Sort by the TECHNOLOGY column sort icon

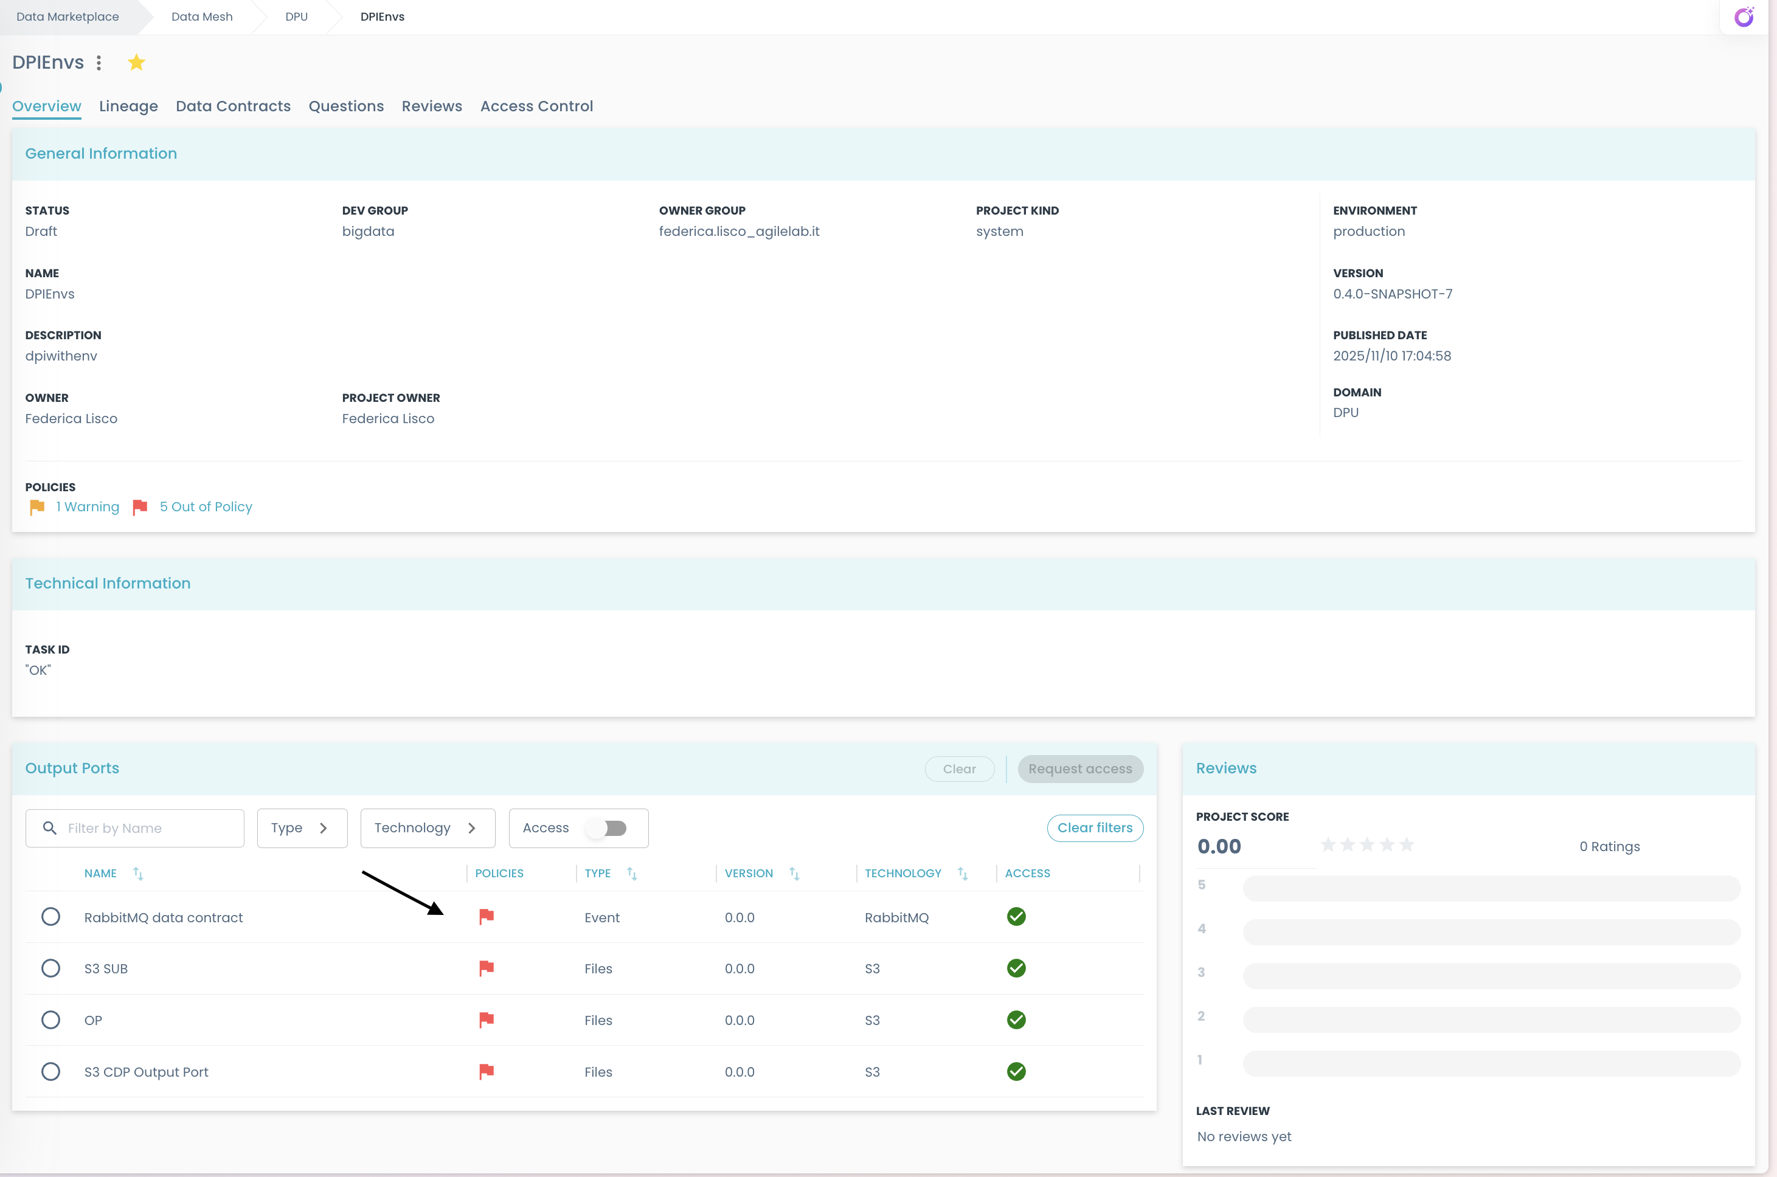[963, 873]
